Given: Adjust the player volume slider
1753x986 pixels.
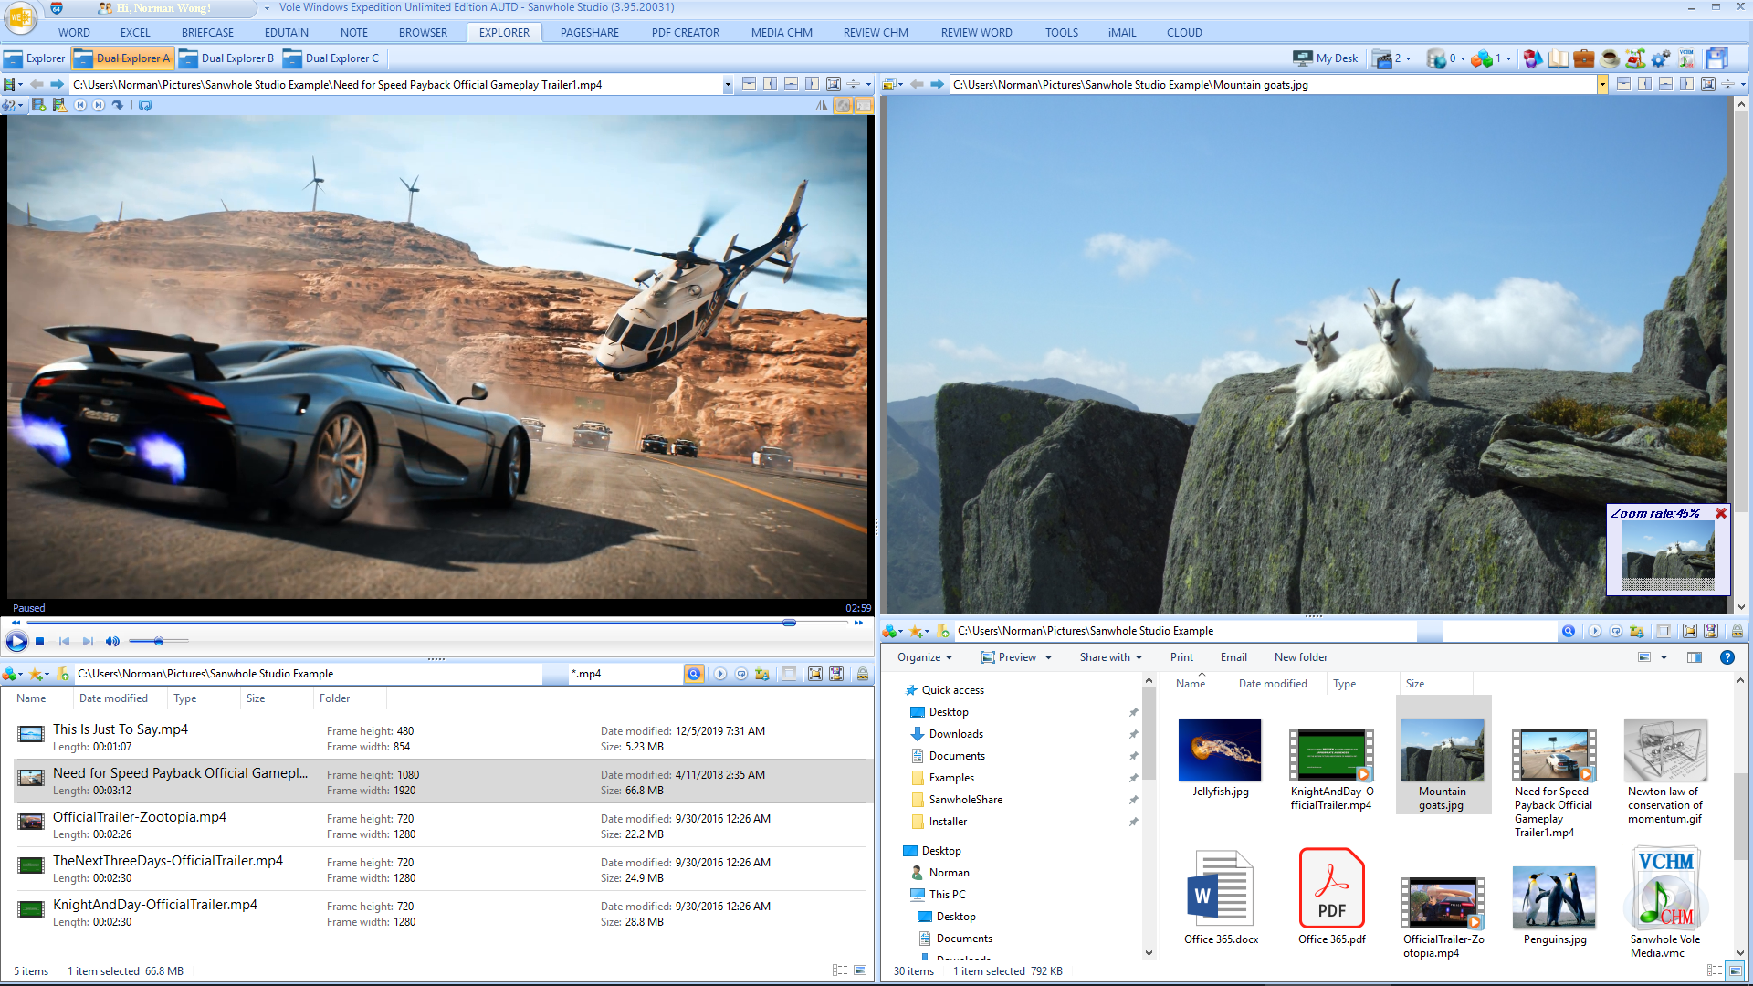Looking at the screenshot, I should pyautogui.click(x=159, y=641).
